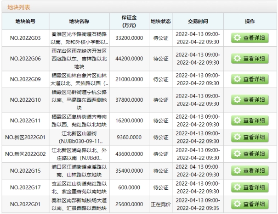
Task: Open details of NO.新区2022G01
Action: (250, 137)
